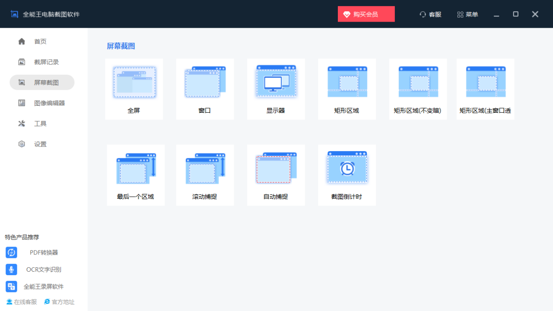Pick 矩形区域(不变暗) capture mode

418,89
